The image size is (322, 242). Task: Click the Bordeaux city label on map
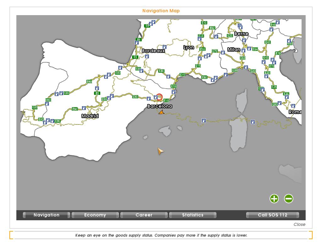coord(153,51)
